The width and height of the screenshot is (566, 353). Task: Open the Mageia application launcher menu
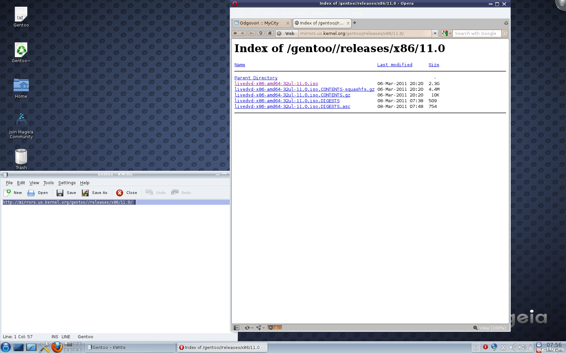[6, 347]
